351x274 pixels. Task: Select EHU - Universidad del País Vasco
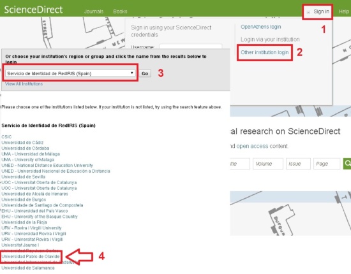click(x=34, y=211)
